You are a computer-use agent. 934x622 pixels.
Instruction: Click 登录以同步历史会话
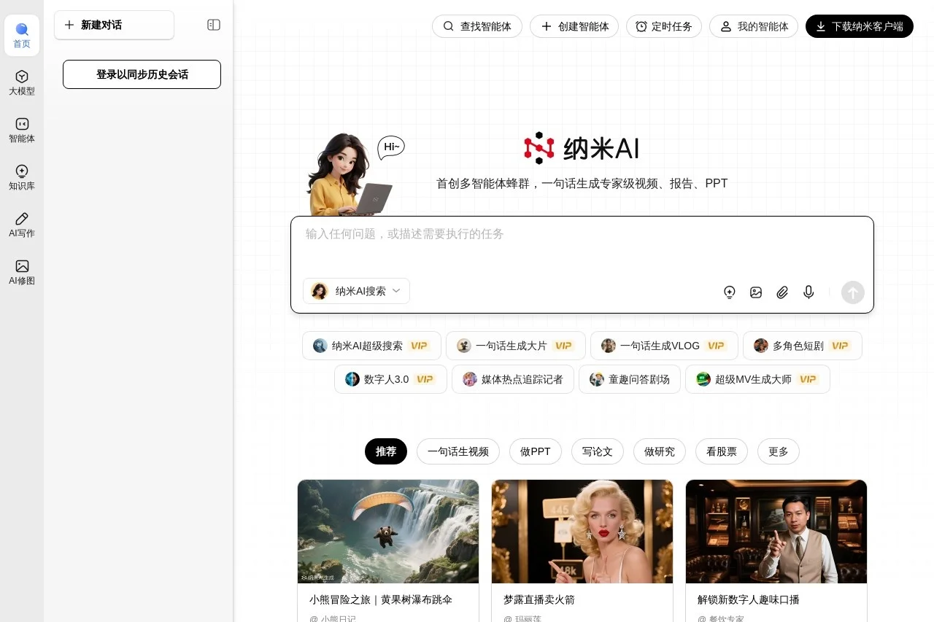pyautogui.click(x=142, y=74)
